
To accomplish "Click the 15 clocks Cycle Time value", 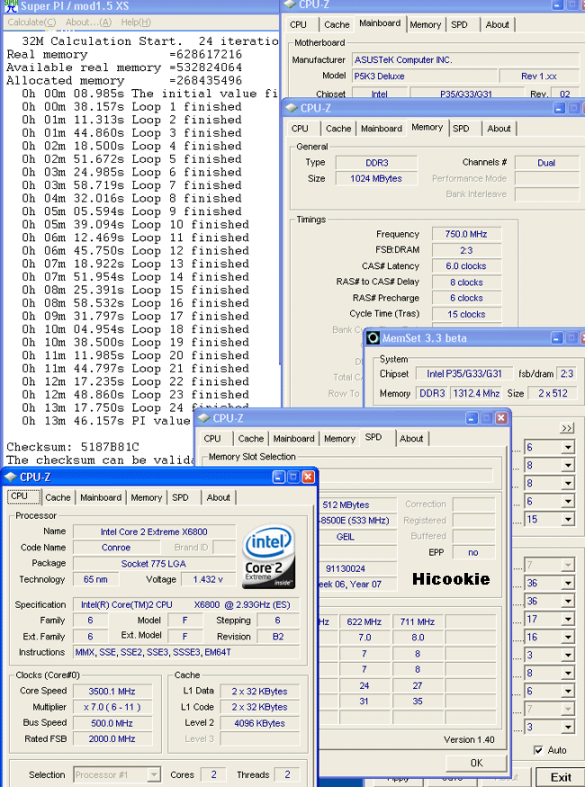I will tap(466, 314).
